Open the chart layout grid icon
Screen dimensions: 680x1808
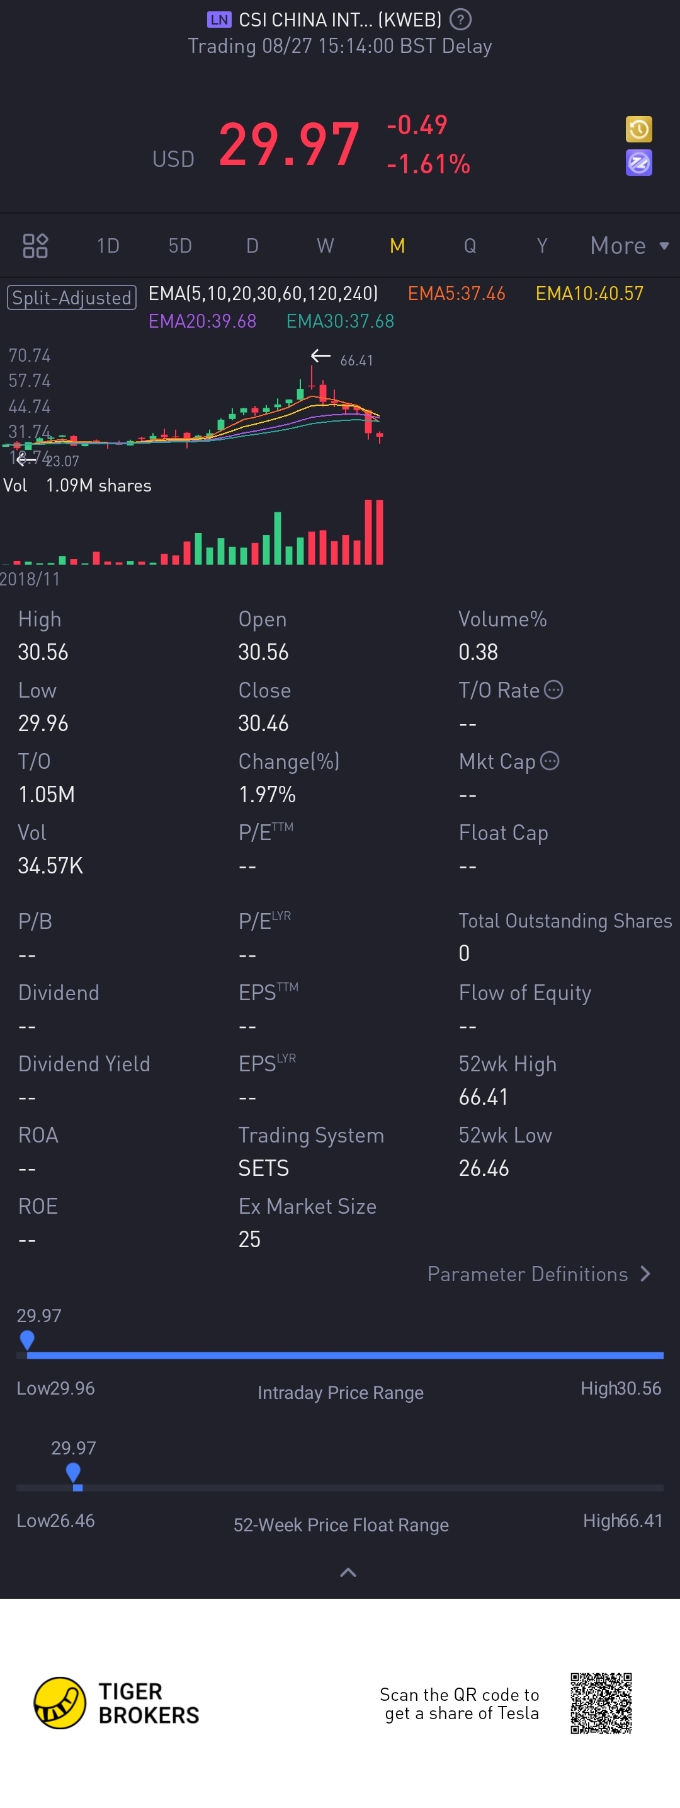[x=35, y=246]
